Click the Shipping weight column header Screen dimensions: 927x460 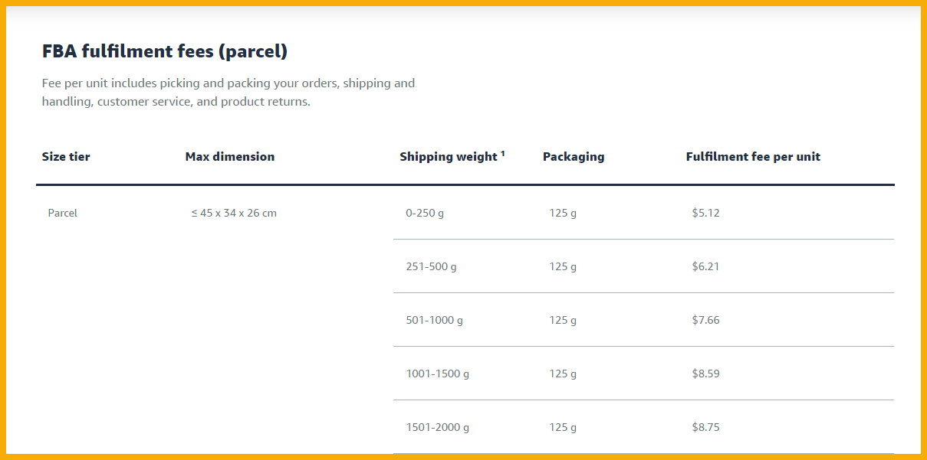pyautogui.click(x=448, y=157)
